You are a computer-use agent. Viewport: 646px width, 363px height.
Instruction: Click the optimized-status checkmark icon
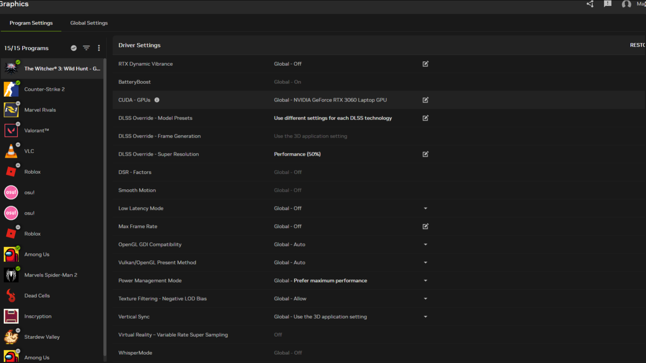coord(74,48)
